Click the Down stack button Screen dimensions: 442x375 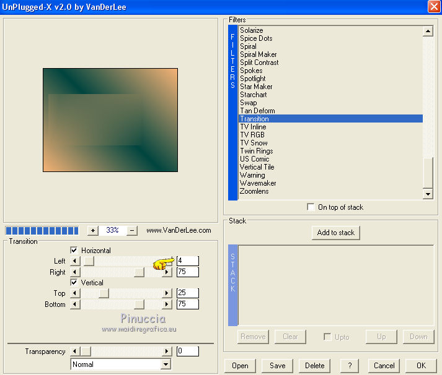coord(418,337)
